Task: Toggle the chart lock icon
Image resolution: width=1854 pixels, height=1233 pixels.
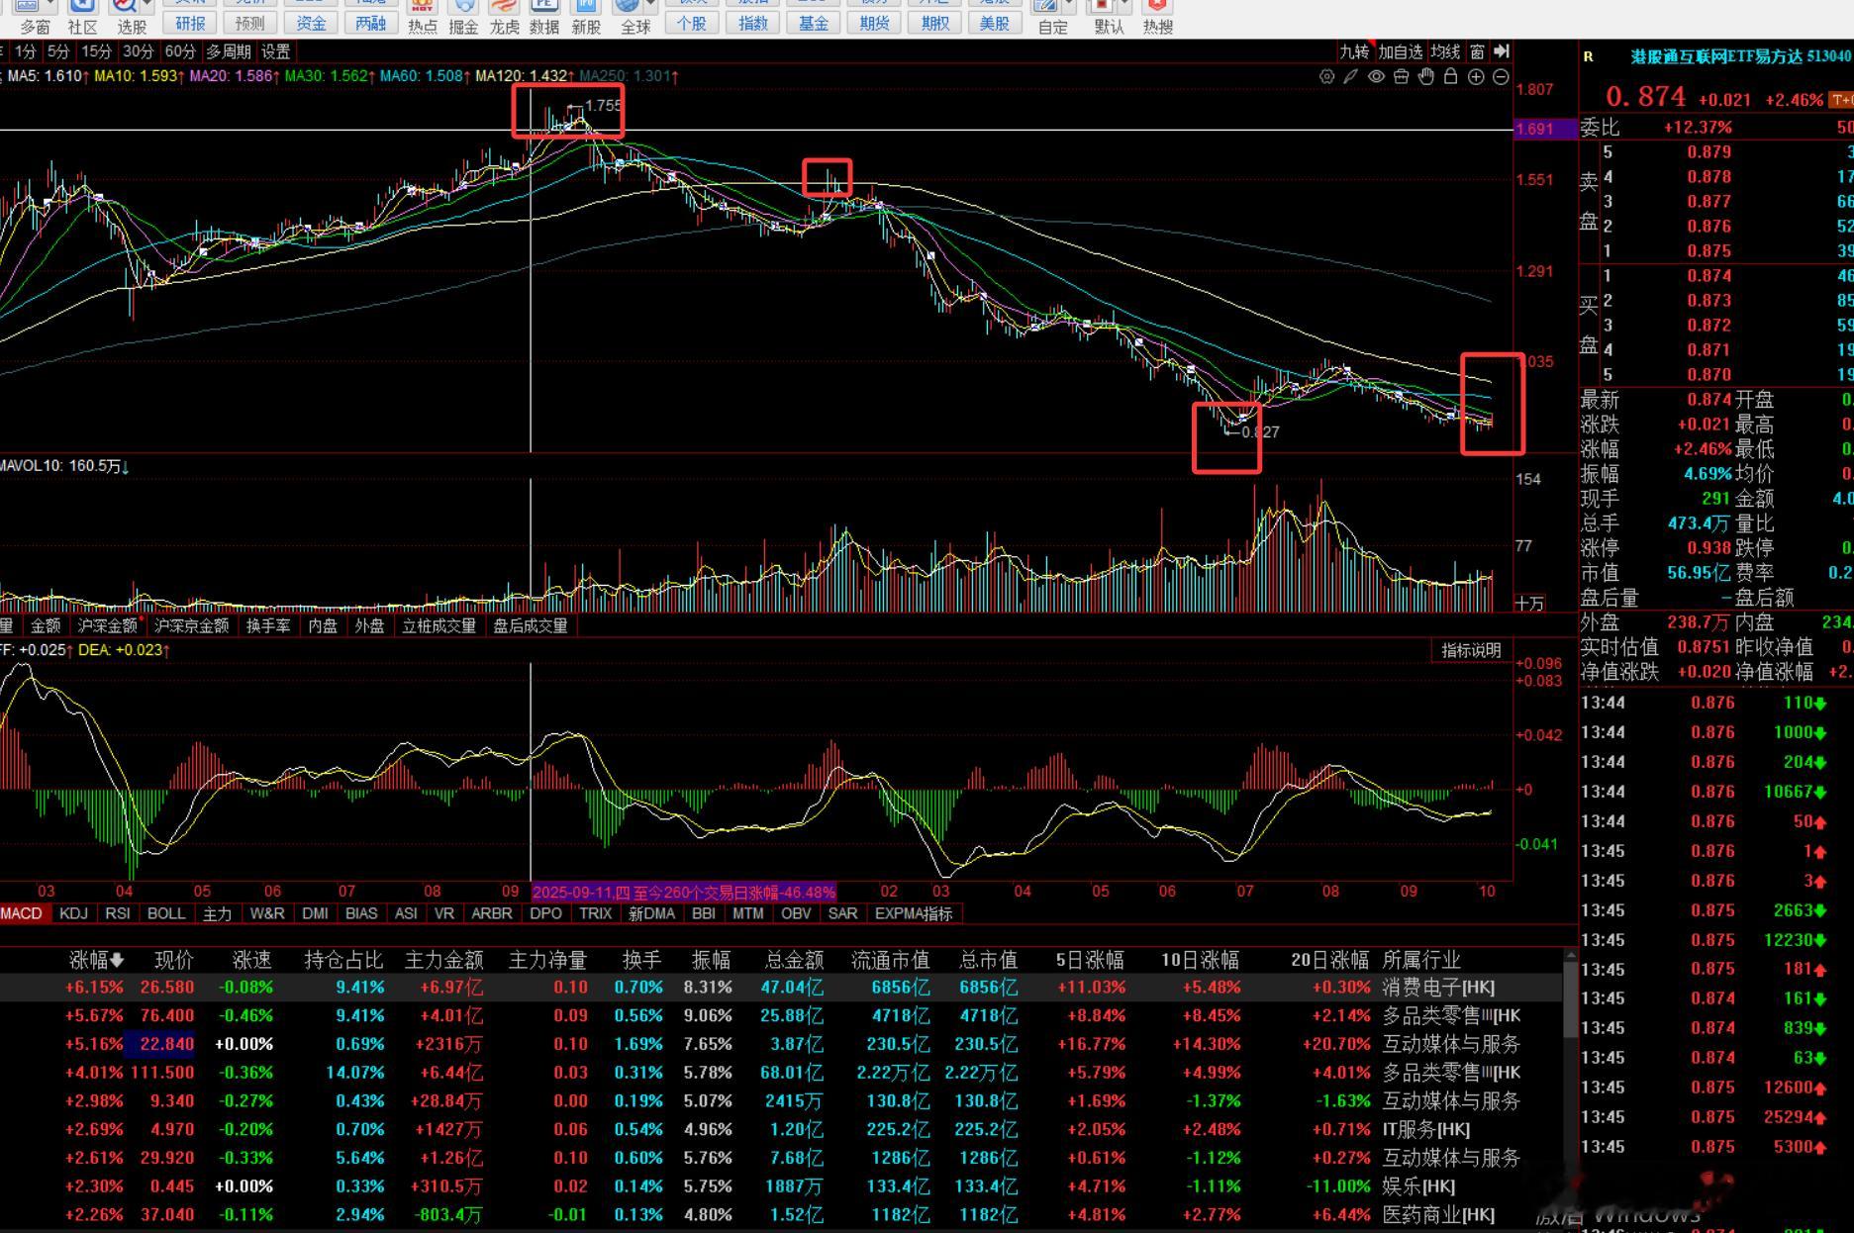Action: [1451, 77]
